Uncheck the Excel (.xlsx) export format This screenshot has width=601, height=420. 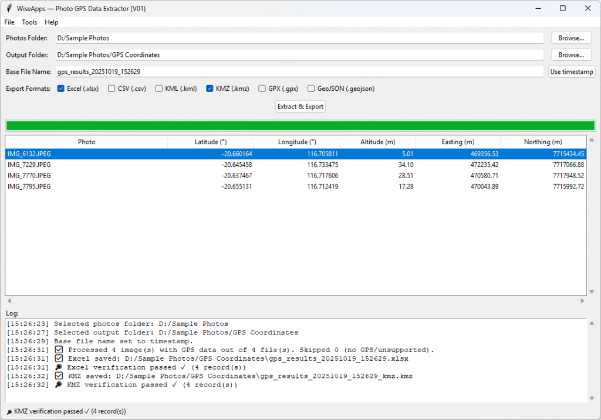point(62,89)
